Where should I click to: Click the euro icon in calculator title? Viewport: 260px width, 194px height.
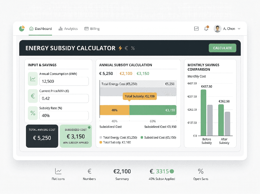(x=126, y=48)
